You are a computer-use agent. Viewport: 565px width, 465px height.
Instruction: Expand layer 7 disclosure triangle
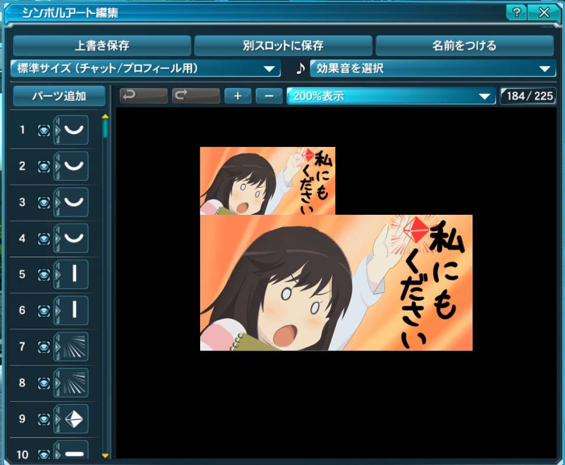[x=57, y=347]
